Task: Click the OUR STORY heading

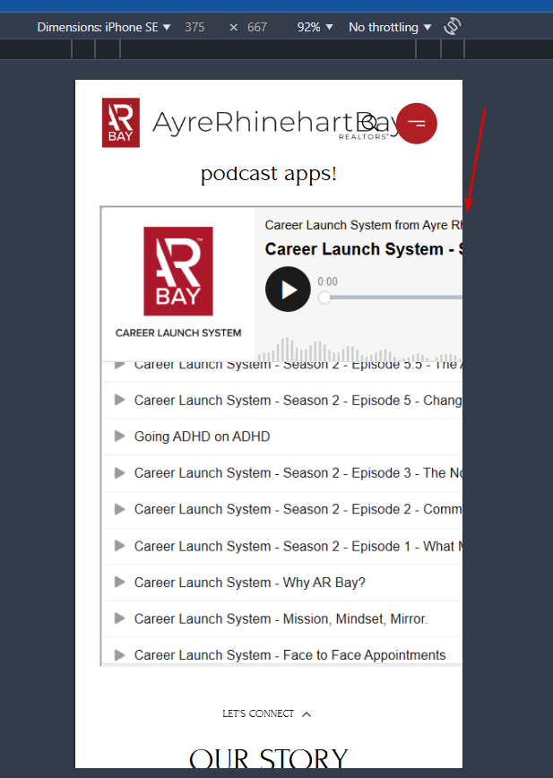Action: coord(268,757)
